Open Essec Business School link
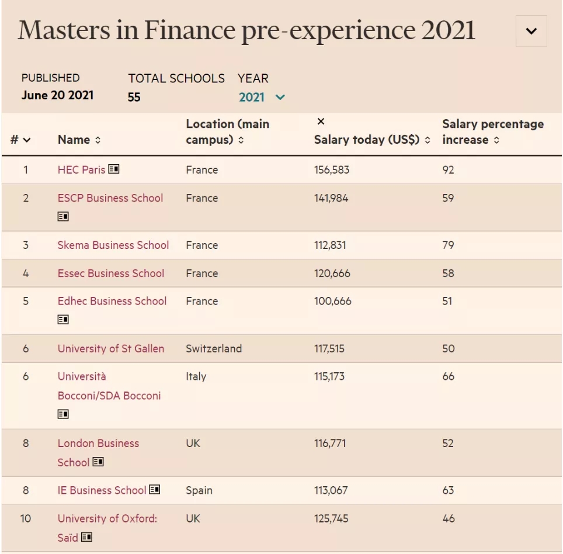The width and height of the screenshot is (563, 554). 111,273
